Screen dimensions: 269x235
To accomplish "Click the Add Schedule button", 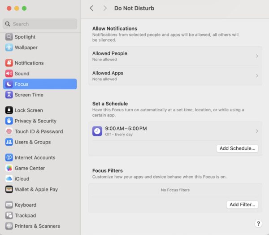I will pyautogui.click(x=237, y=148).
